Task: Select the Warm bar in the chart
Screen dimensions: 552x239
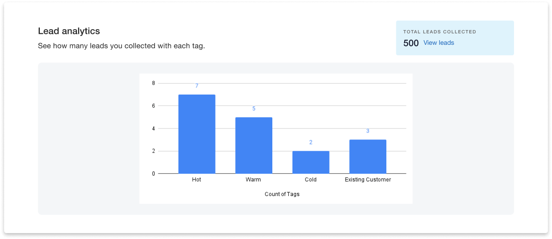Action: pos(254,145)
